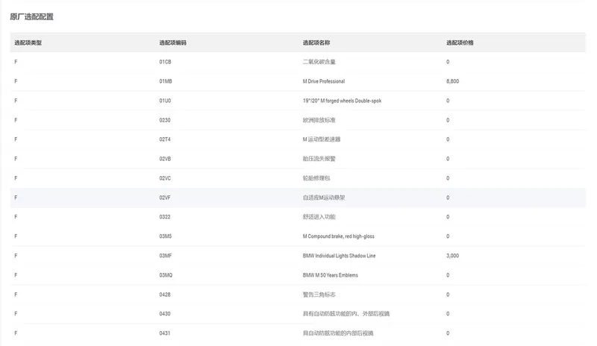The height and width of the screenshot is (346, 597).
Task: Select the price 0 in row 01CB
Action: [x=448, y=62]
